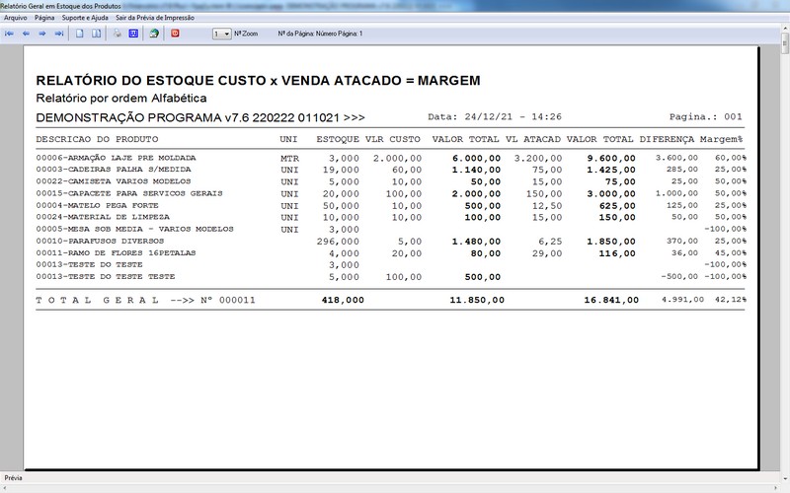
Task: Go to first page arrow icon
Action: pos(9,34)
